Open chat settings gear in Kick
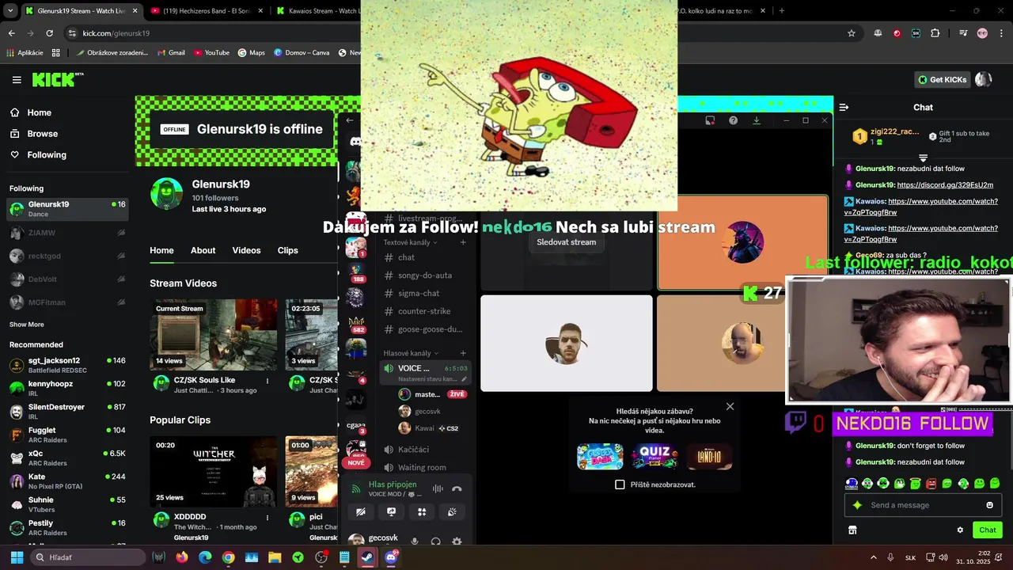Viewport: 1013px width, 570px height. tap(960, 530)
